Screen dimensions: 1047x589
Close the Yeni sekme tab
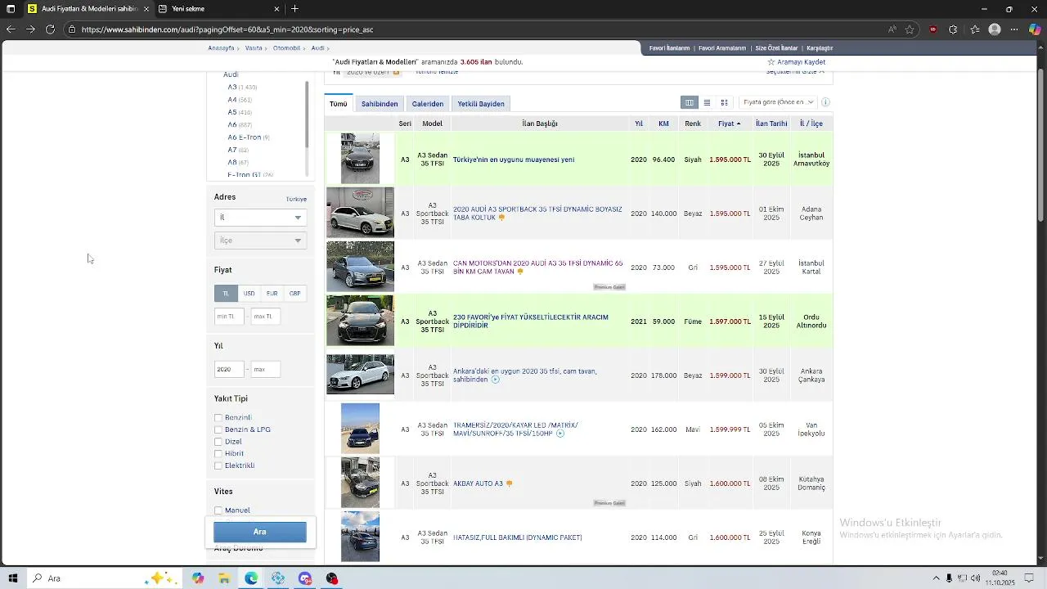click(276, 9)
